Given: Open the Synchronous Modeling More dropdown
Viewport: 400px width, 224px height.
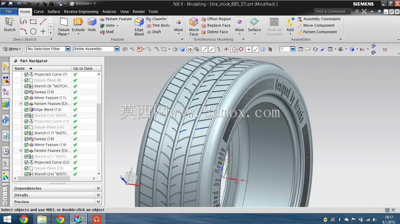Looking at the screenshot, I should 240,26.
